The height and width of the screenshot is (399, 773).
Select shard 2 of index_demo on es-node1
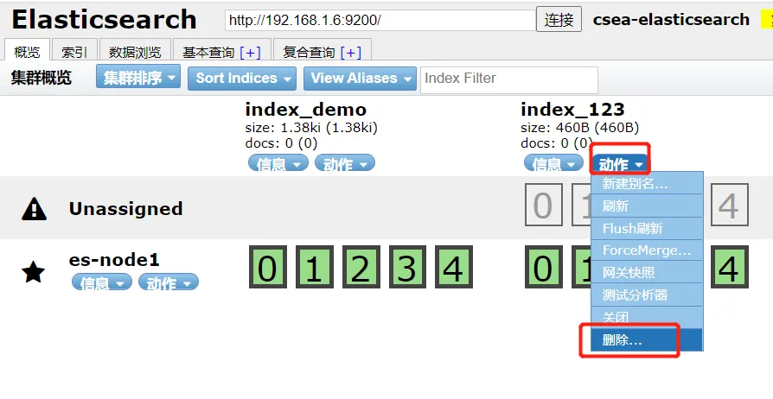[x=361, y=267]
